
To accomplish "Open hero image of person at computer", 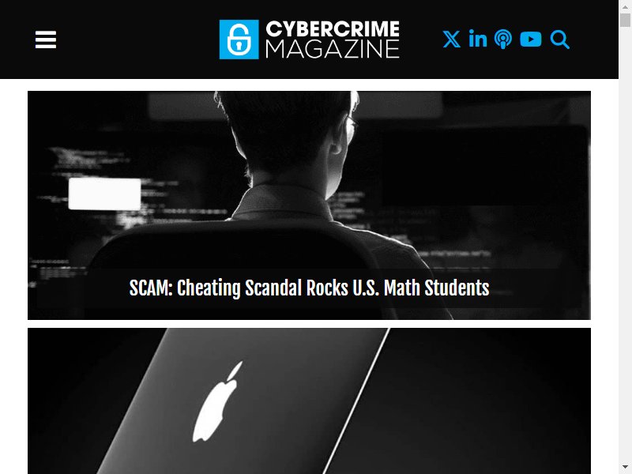I will click(309, 205).
